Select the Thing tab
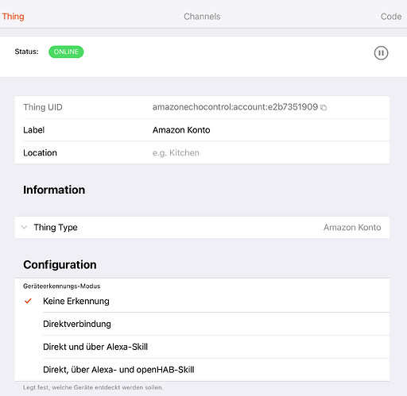This screenshot has width=407, height=396. tap(13, 17)
